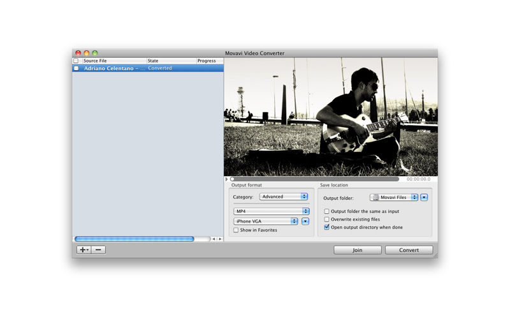Check the Adriano Celentano file checkbox
This screenshot has width=510, height=319.
(76, 68)
